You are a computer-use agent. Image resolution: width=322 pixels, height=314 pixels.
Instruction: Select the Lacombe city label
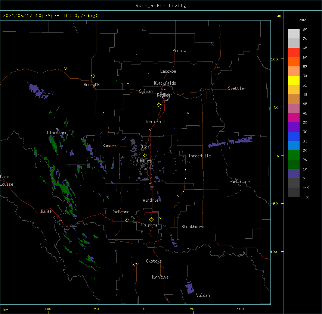[168, 71]
